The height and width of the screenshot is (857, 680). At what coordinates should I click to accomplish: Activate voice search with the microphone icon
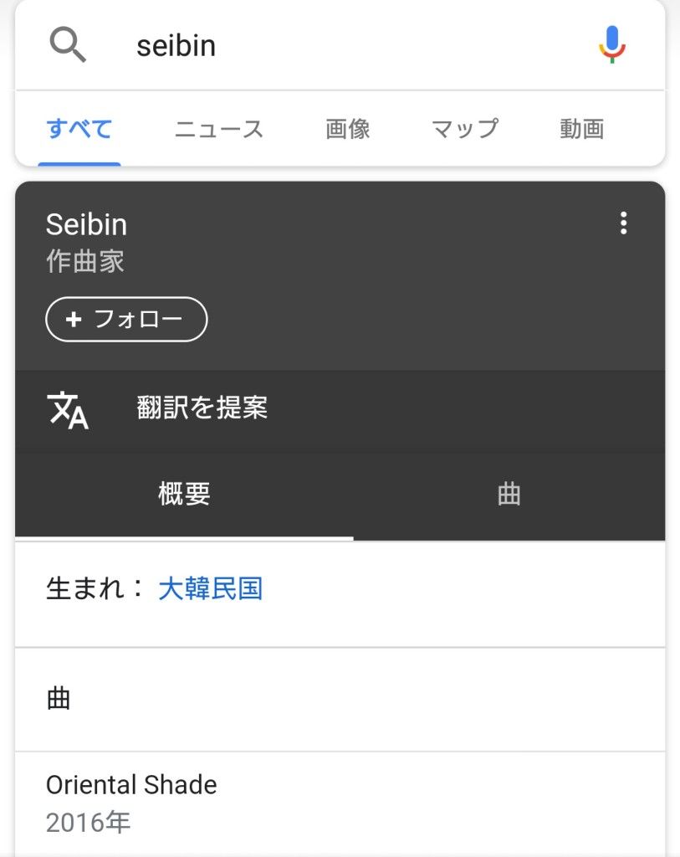611,44
